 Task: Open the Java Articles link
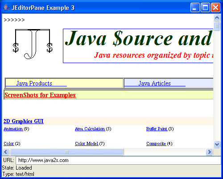(155, 83)
